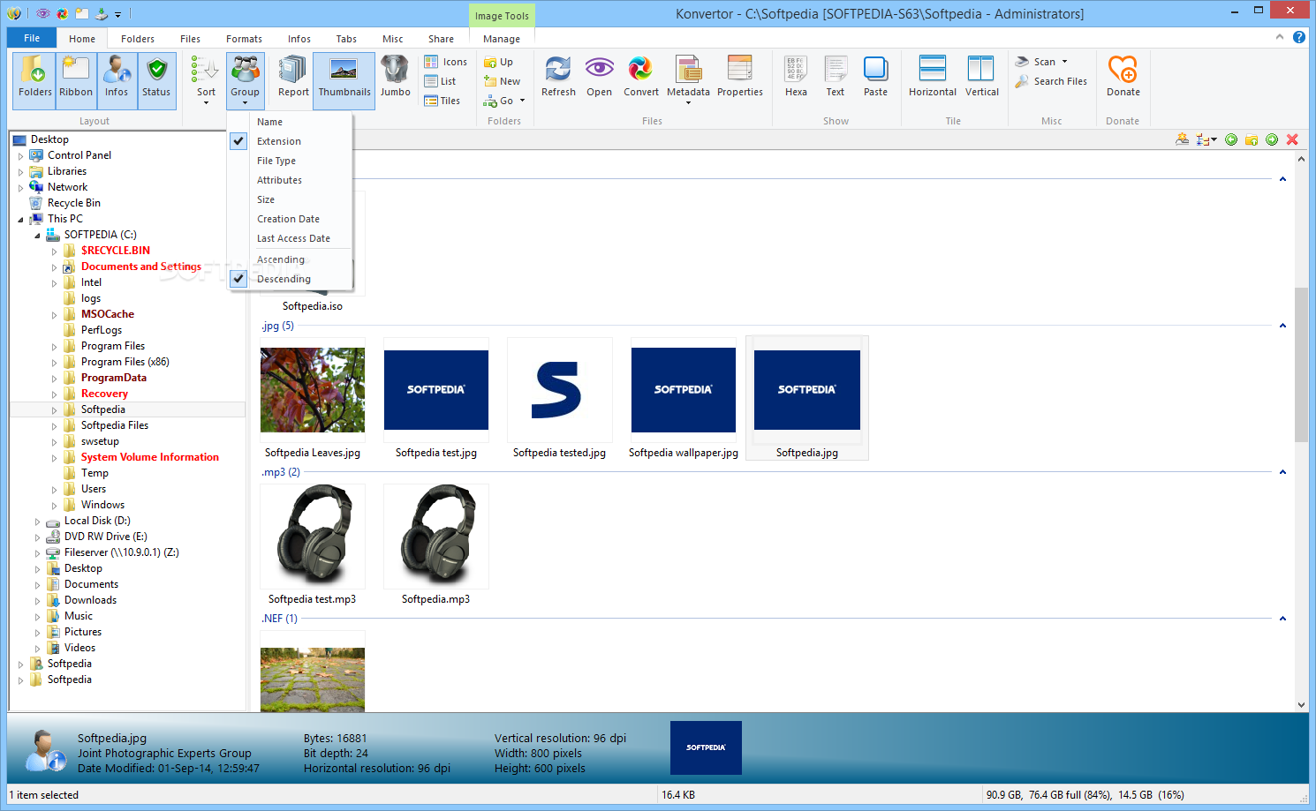Open the Metadata dropdown

click(x=688, y=80)
